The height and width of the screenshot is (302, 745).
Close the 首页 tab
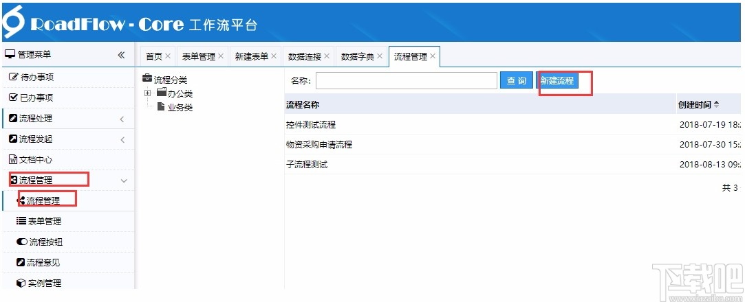[168, 56]
